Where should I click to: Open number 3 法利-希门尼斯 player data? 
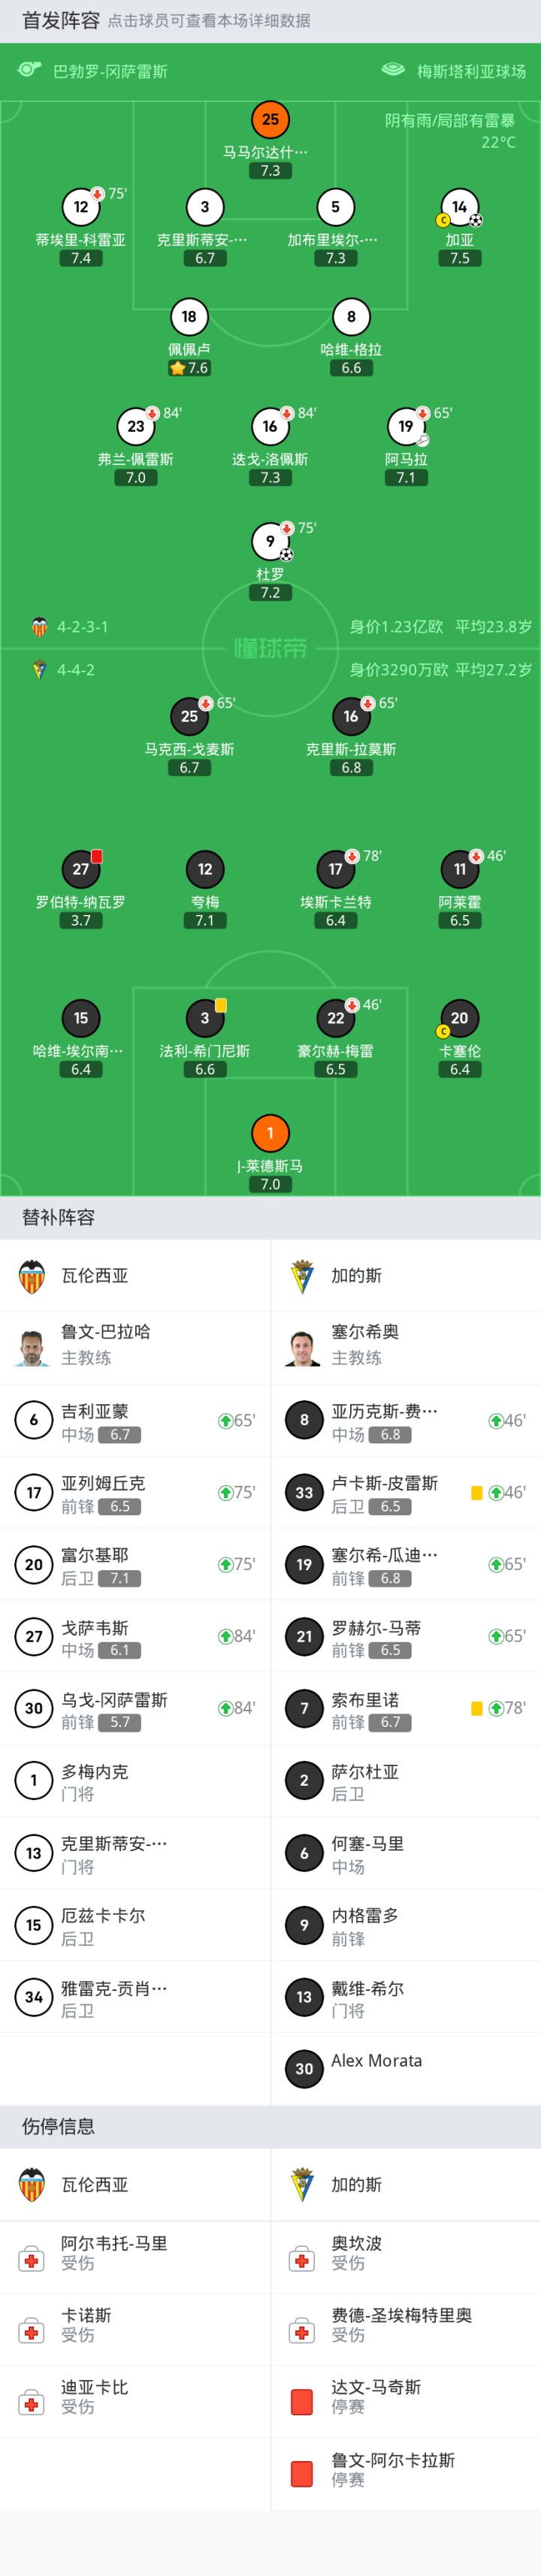click(205, 1018)
